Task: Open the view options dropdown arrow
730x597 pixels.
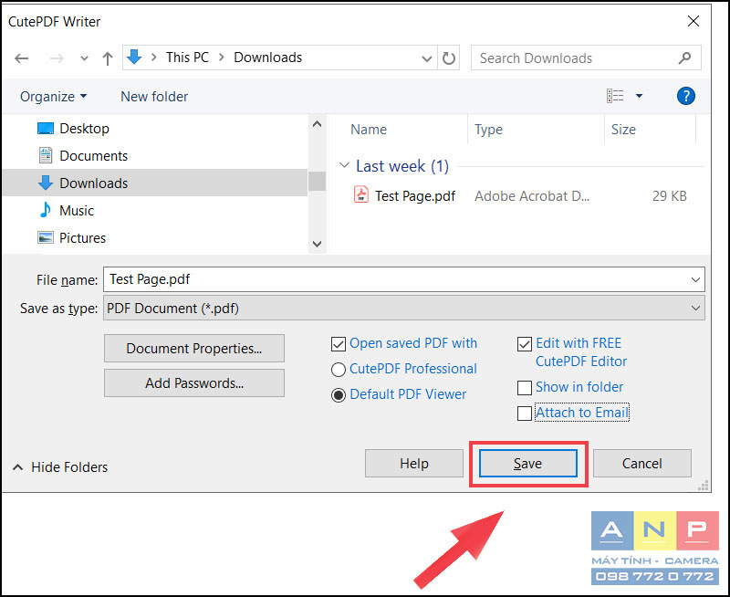Action: (640, 96)
